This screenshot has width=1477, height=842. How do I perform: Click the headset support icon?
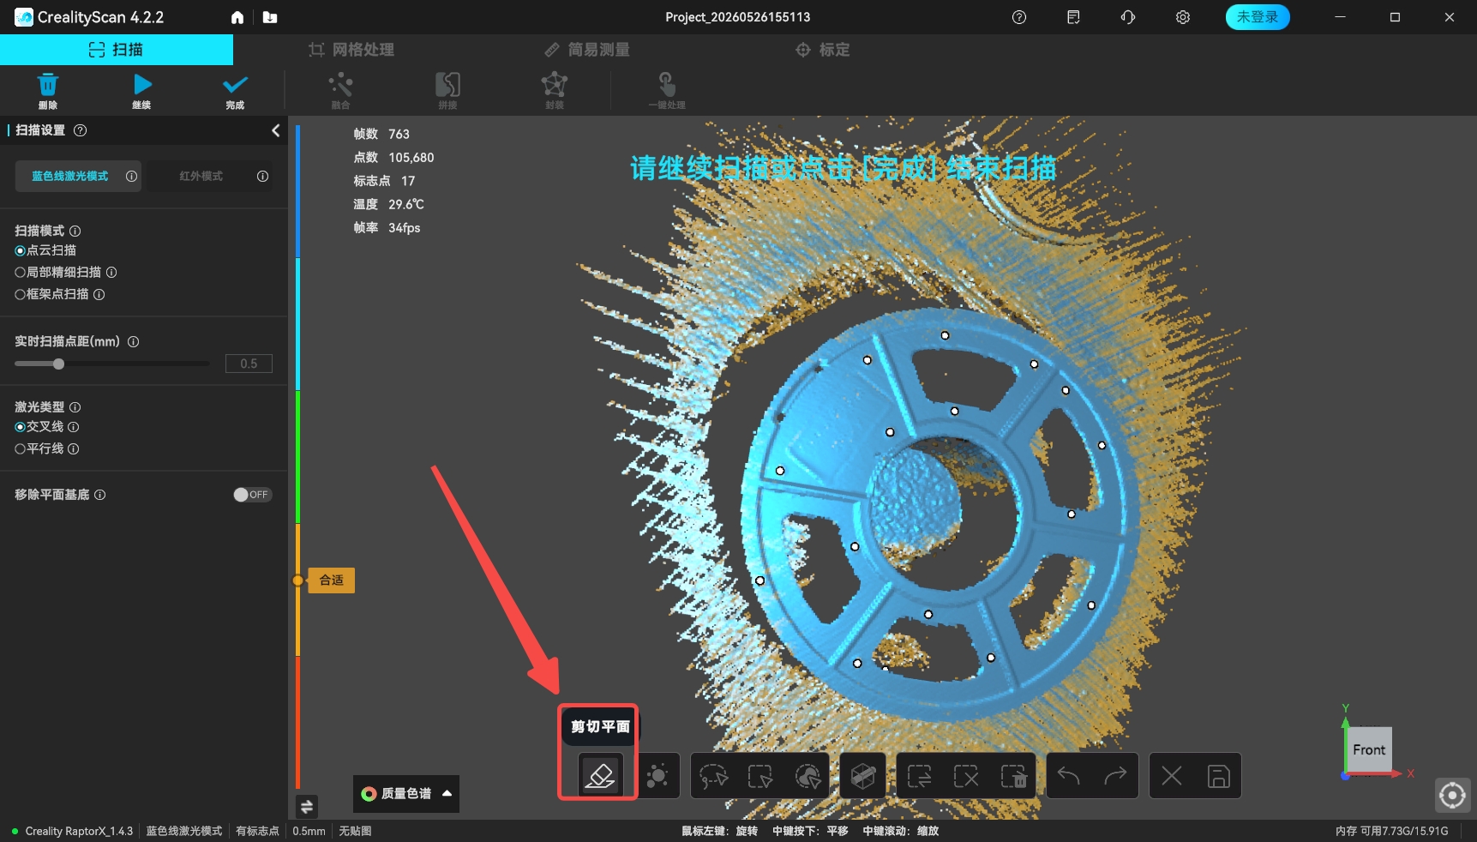point(1128,17)
